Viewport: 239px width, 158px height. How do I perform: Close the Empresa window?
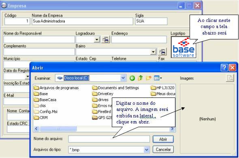pyautogui.click(x=197, y=6)
